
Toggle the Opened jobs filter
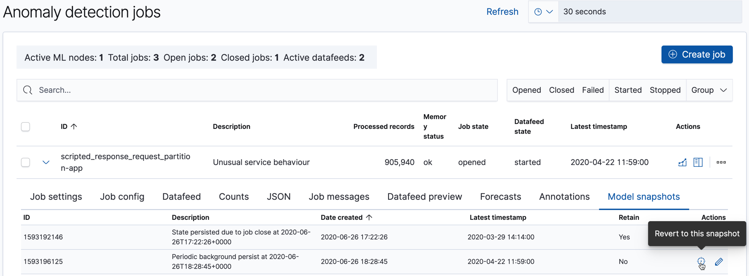(x=526, y=90)
